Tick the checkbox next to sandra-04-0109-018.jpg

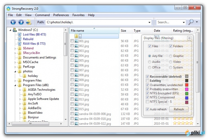pyautogui.click(x=72, y=118)
